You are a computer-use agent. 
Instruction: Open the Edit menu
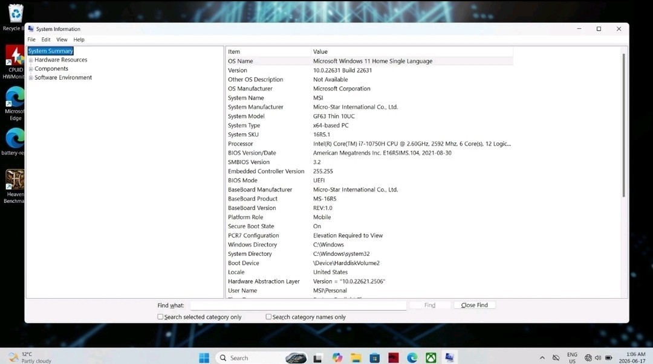(46, 39)
